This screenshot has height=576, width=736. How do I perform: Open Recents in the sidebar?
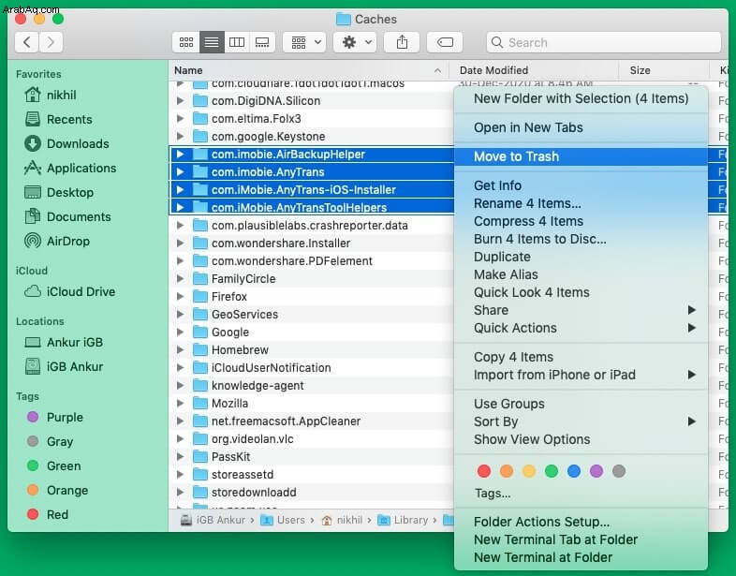pyautogui.click(x=59, y=119)
